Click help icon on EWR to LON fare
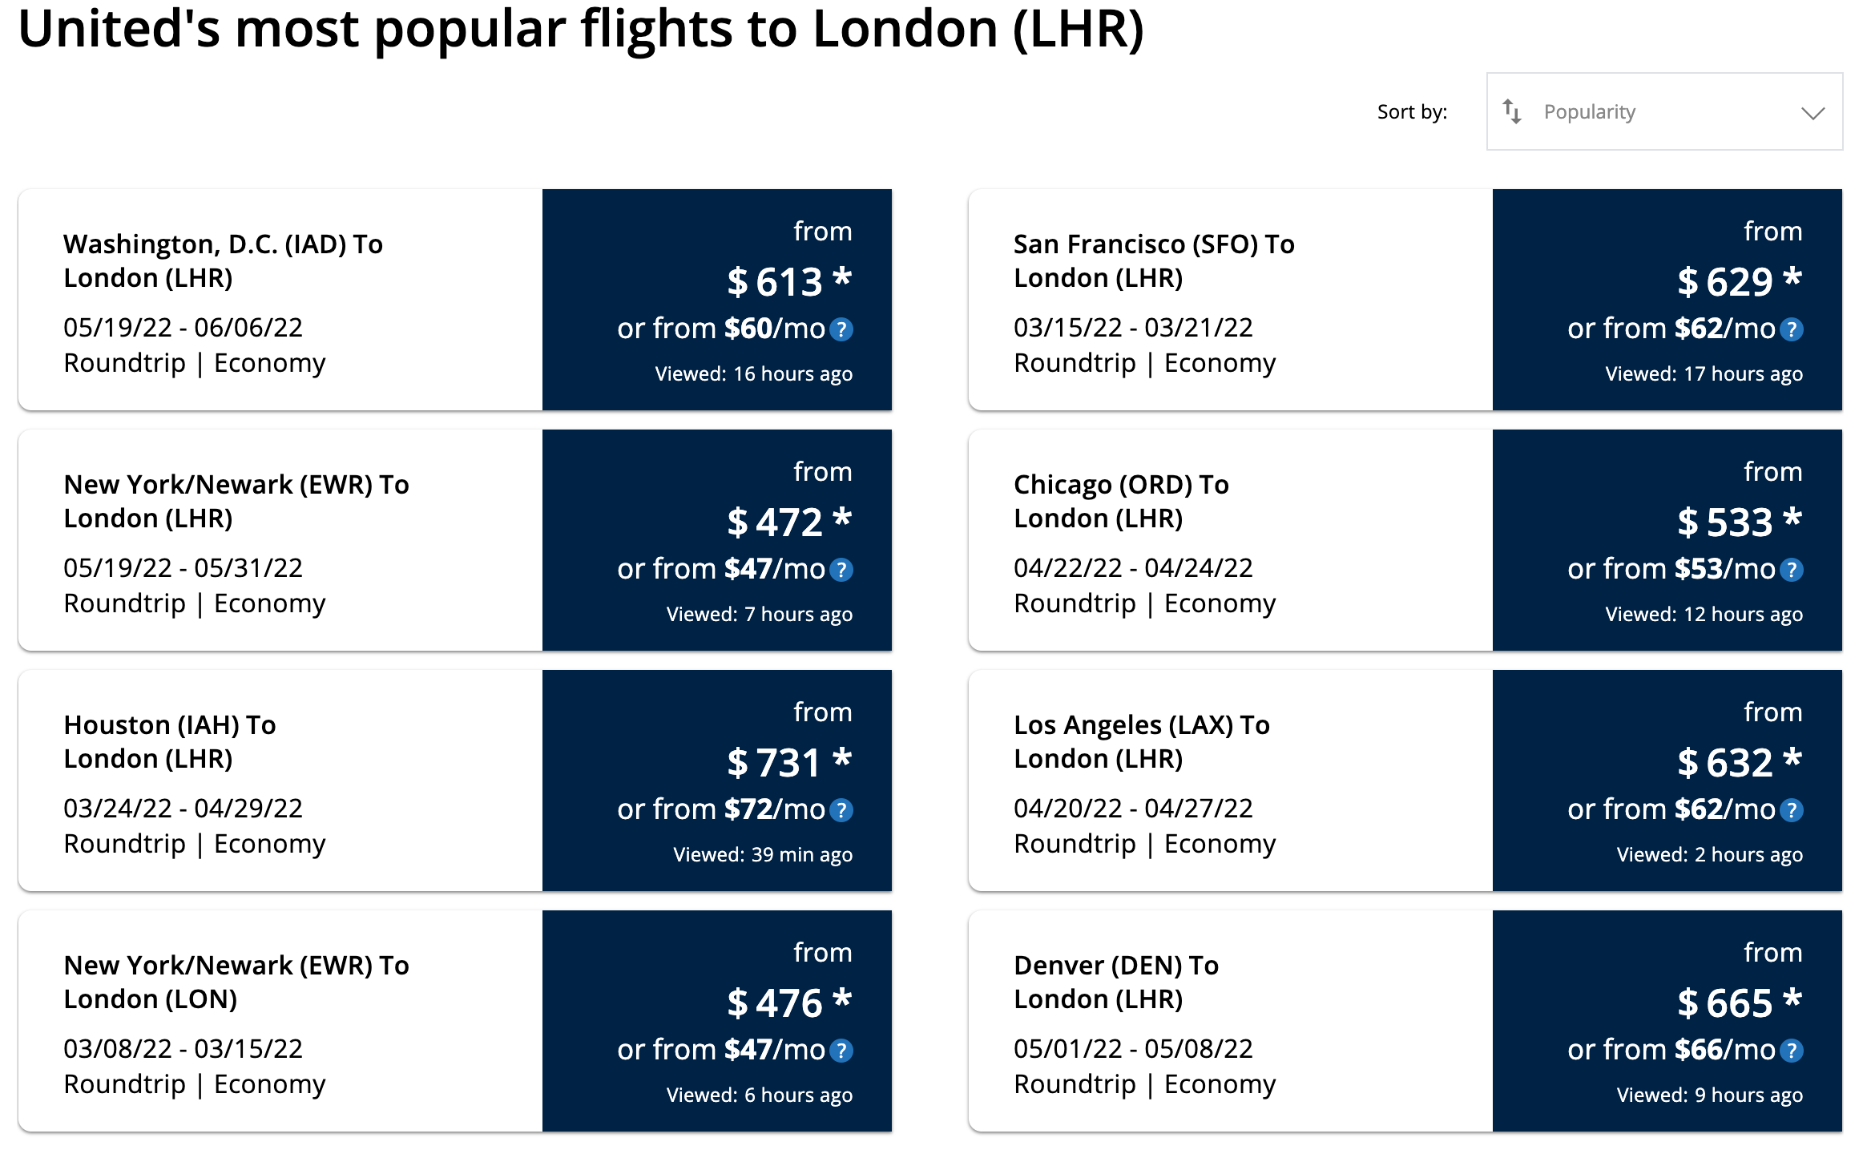 pos(841,1051)
